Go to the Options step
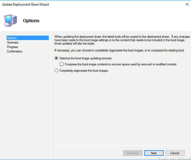Screen dimensions: 191x160 [x=28, y=38]
